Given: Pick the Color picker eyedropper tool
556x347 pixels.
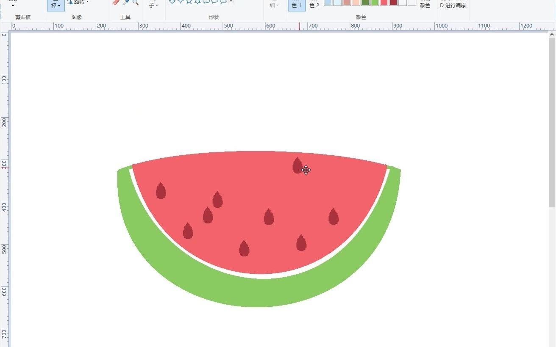Looking at the screenshot, I should pyautogui.click(x=126, y=2).
